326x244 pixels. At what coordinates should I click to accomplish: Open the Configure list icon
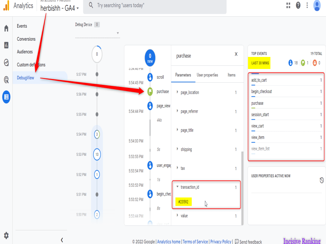(x=6, y=97)
